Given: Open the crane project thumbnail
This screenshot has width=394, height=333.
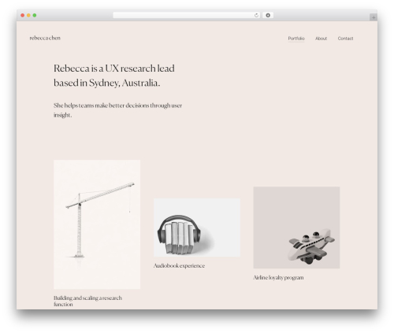Looking at the screenshot, I should (x=97, y=224).
